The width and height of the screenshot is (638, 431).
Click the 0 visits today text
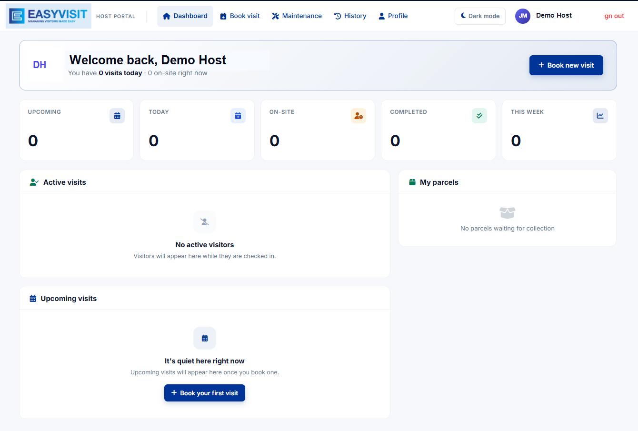[x=120, y=73]
